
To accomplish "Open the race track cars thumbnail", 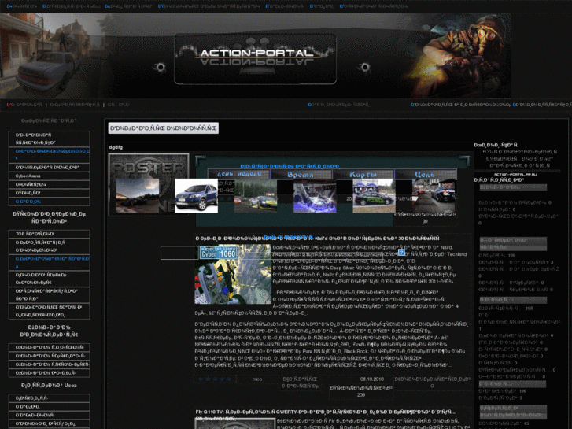I will tap(256, 196).
